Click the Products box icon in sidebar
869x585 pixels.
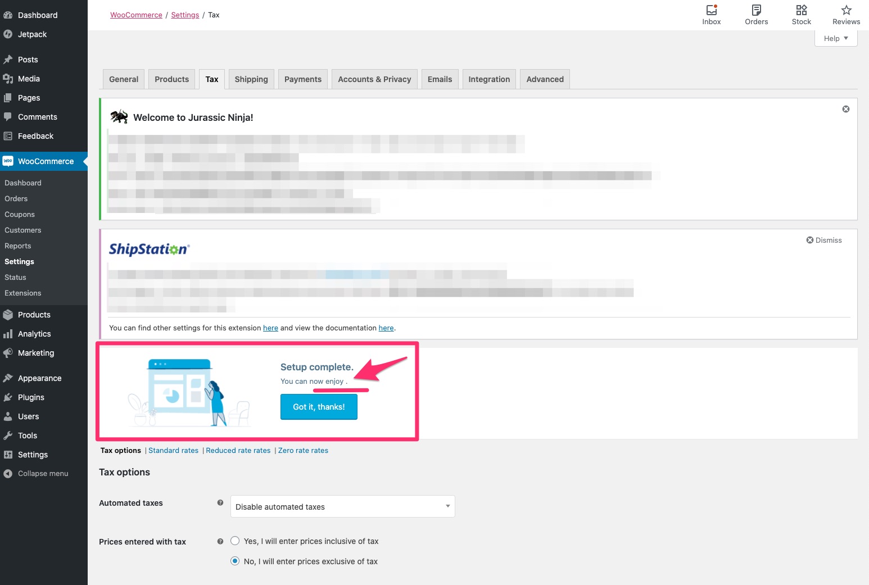coord(8,315)
